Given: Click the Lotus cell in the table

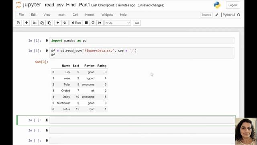Looking at the screenshot, I should (66, 109).
